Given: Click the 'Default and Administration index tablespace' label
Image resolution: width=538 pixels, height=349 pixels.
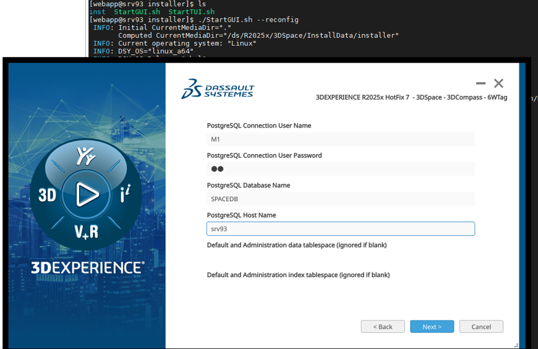Looking at the screenshot, I should pyautogui.click(x=298, y=275).
